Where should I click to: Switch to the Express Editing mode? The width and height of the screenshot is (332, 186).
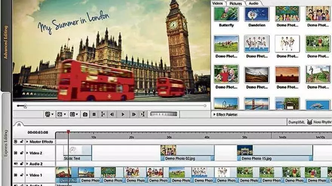[x=6, y=143]
